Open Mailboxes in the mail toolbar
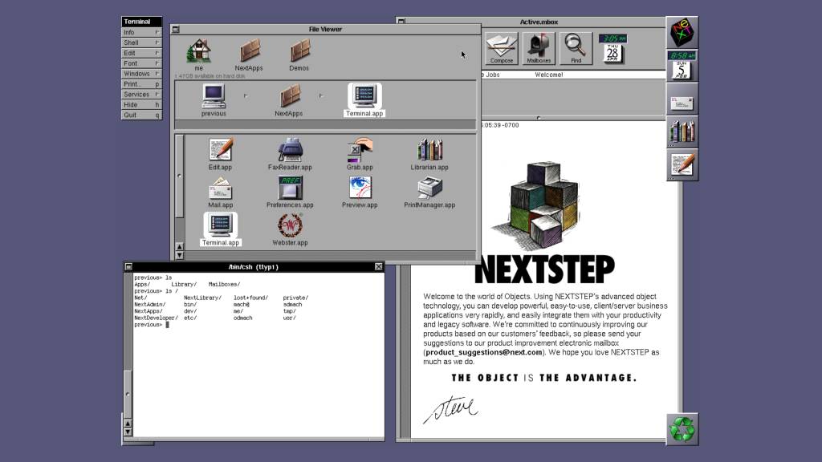This screenshot has height=462, width=822. click(x=539, y=48)
